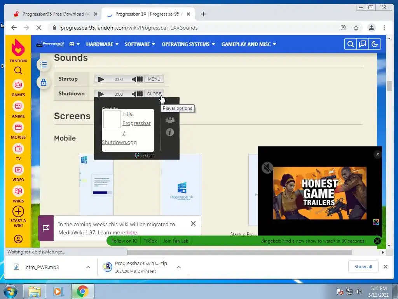Screen dimensions: 398x299
Task: Search the wiki with the magnifier in the header
Action: click(350, 44)
